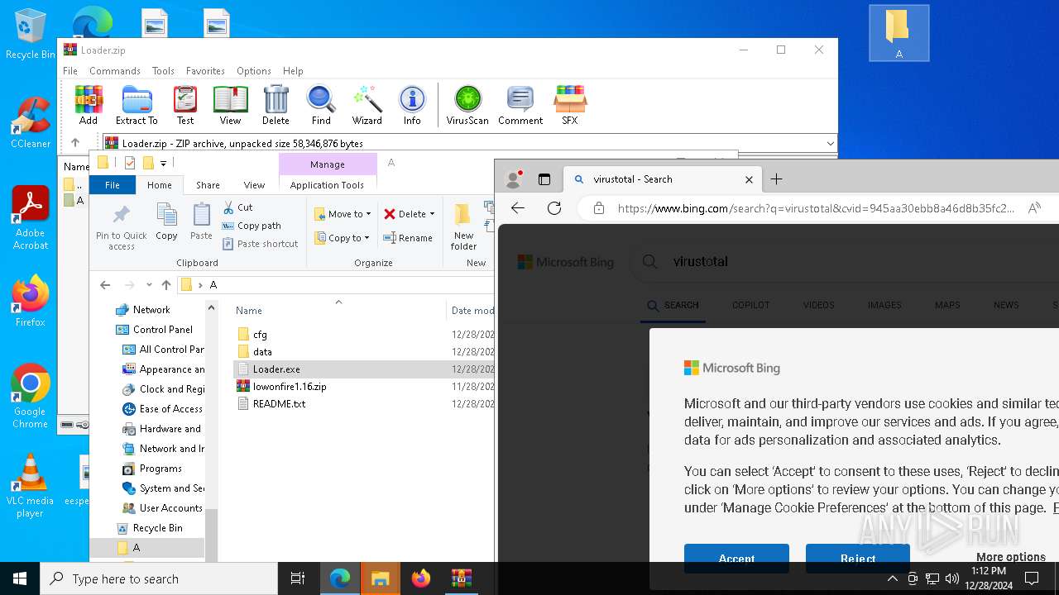
Task: Show archive Info in WinRAR
Action: tap(412, 105)
